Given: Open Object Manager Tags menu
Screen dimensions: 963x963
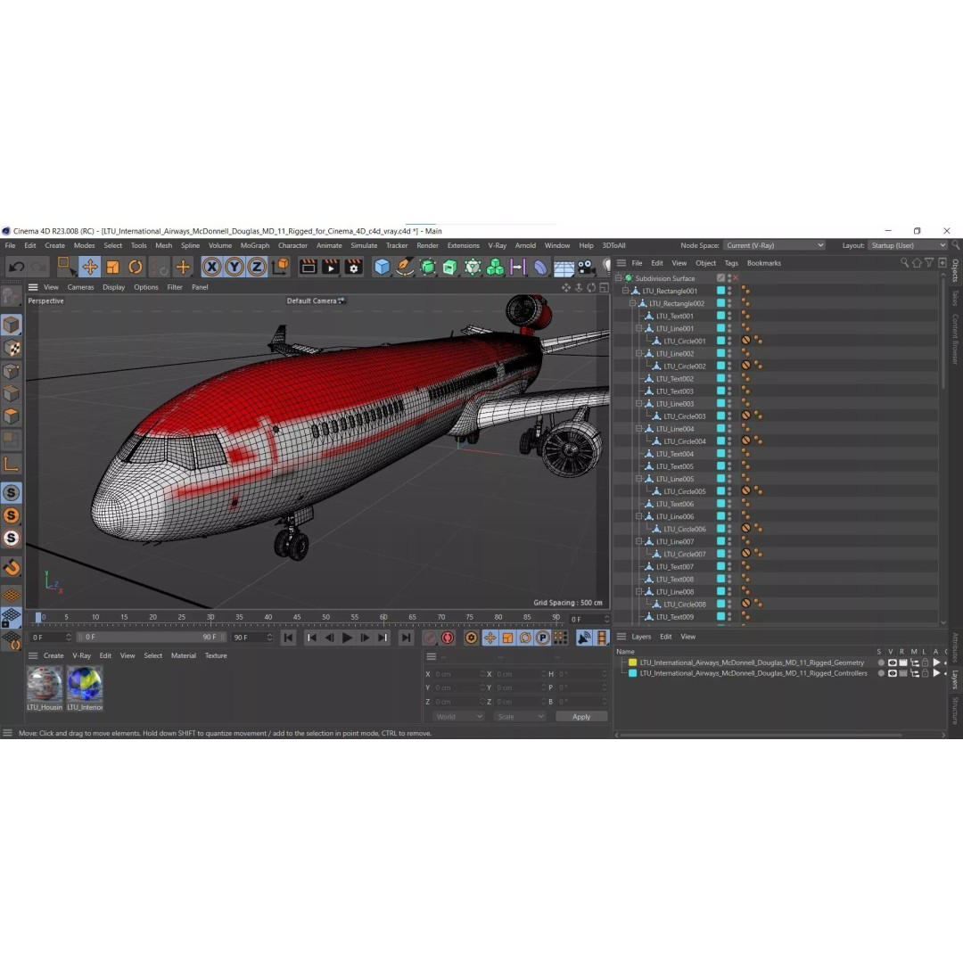Looking at the screenshot, I should (731, 263).
